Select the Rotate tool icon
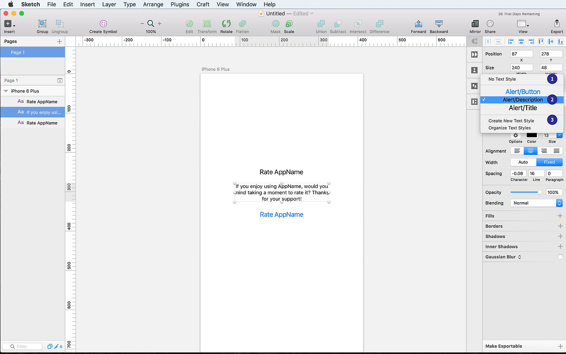This screenshot has height=354, width=566. [x=226, y=24]
